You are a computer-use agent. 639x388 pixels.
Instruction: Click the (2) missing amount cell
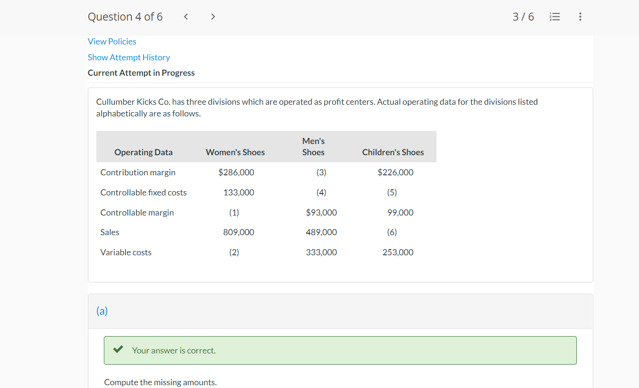point(234,252)
